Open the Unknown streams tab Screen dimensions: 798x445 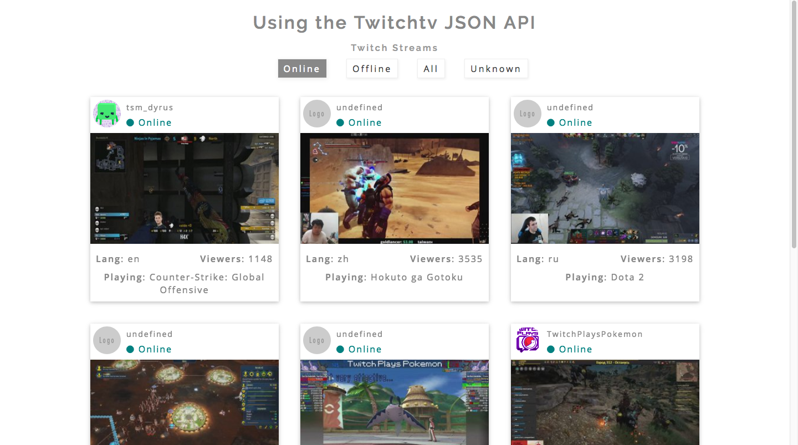pos(496,69)
